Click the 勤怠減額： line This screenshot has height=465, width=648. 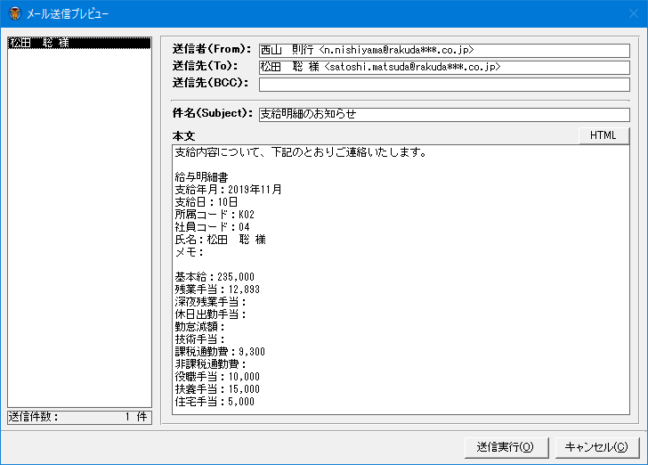[199, 327]
